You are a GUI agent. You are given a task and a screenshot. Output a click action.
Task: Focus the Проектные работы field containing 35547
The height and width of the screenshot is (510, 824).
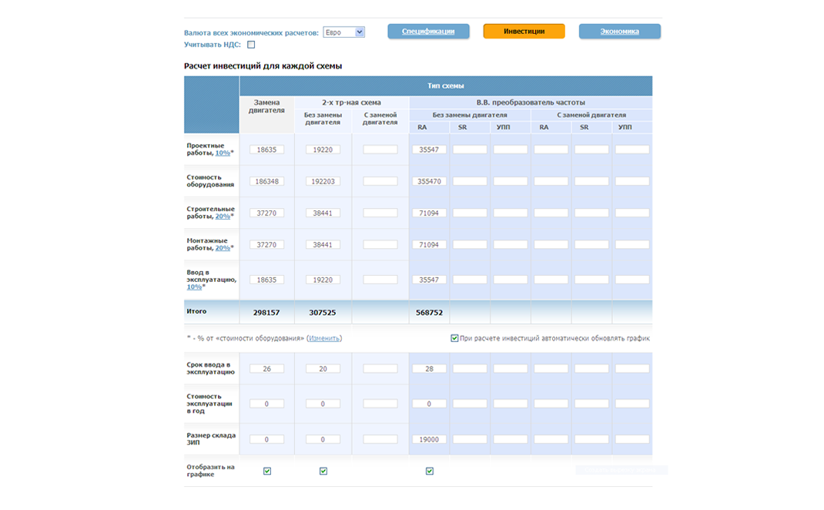(x=429, y=149)
